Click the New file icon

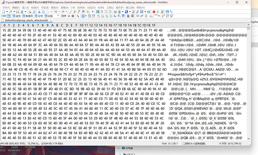point(4,12)
